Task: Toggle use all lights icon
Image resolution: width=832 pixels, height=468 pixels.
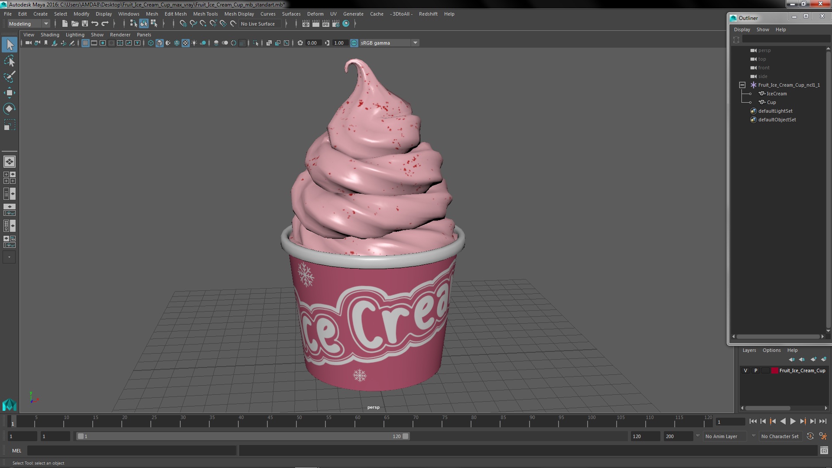Action: (194, 43)
